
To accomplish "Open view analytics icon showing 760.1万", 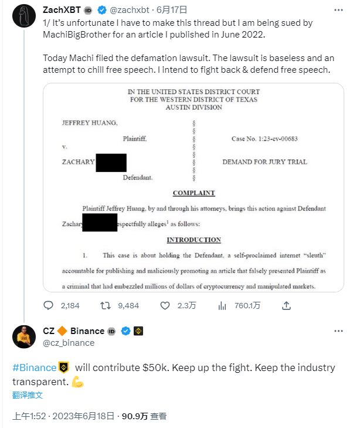I will (x=223, y=305).
